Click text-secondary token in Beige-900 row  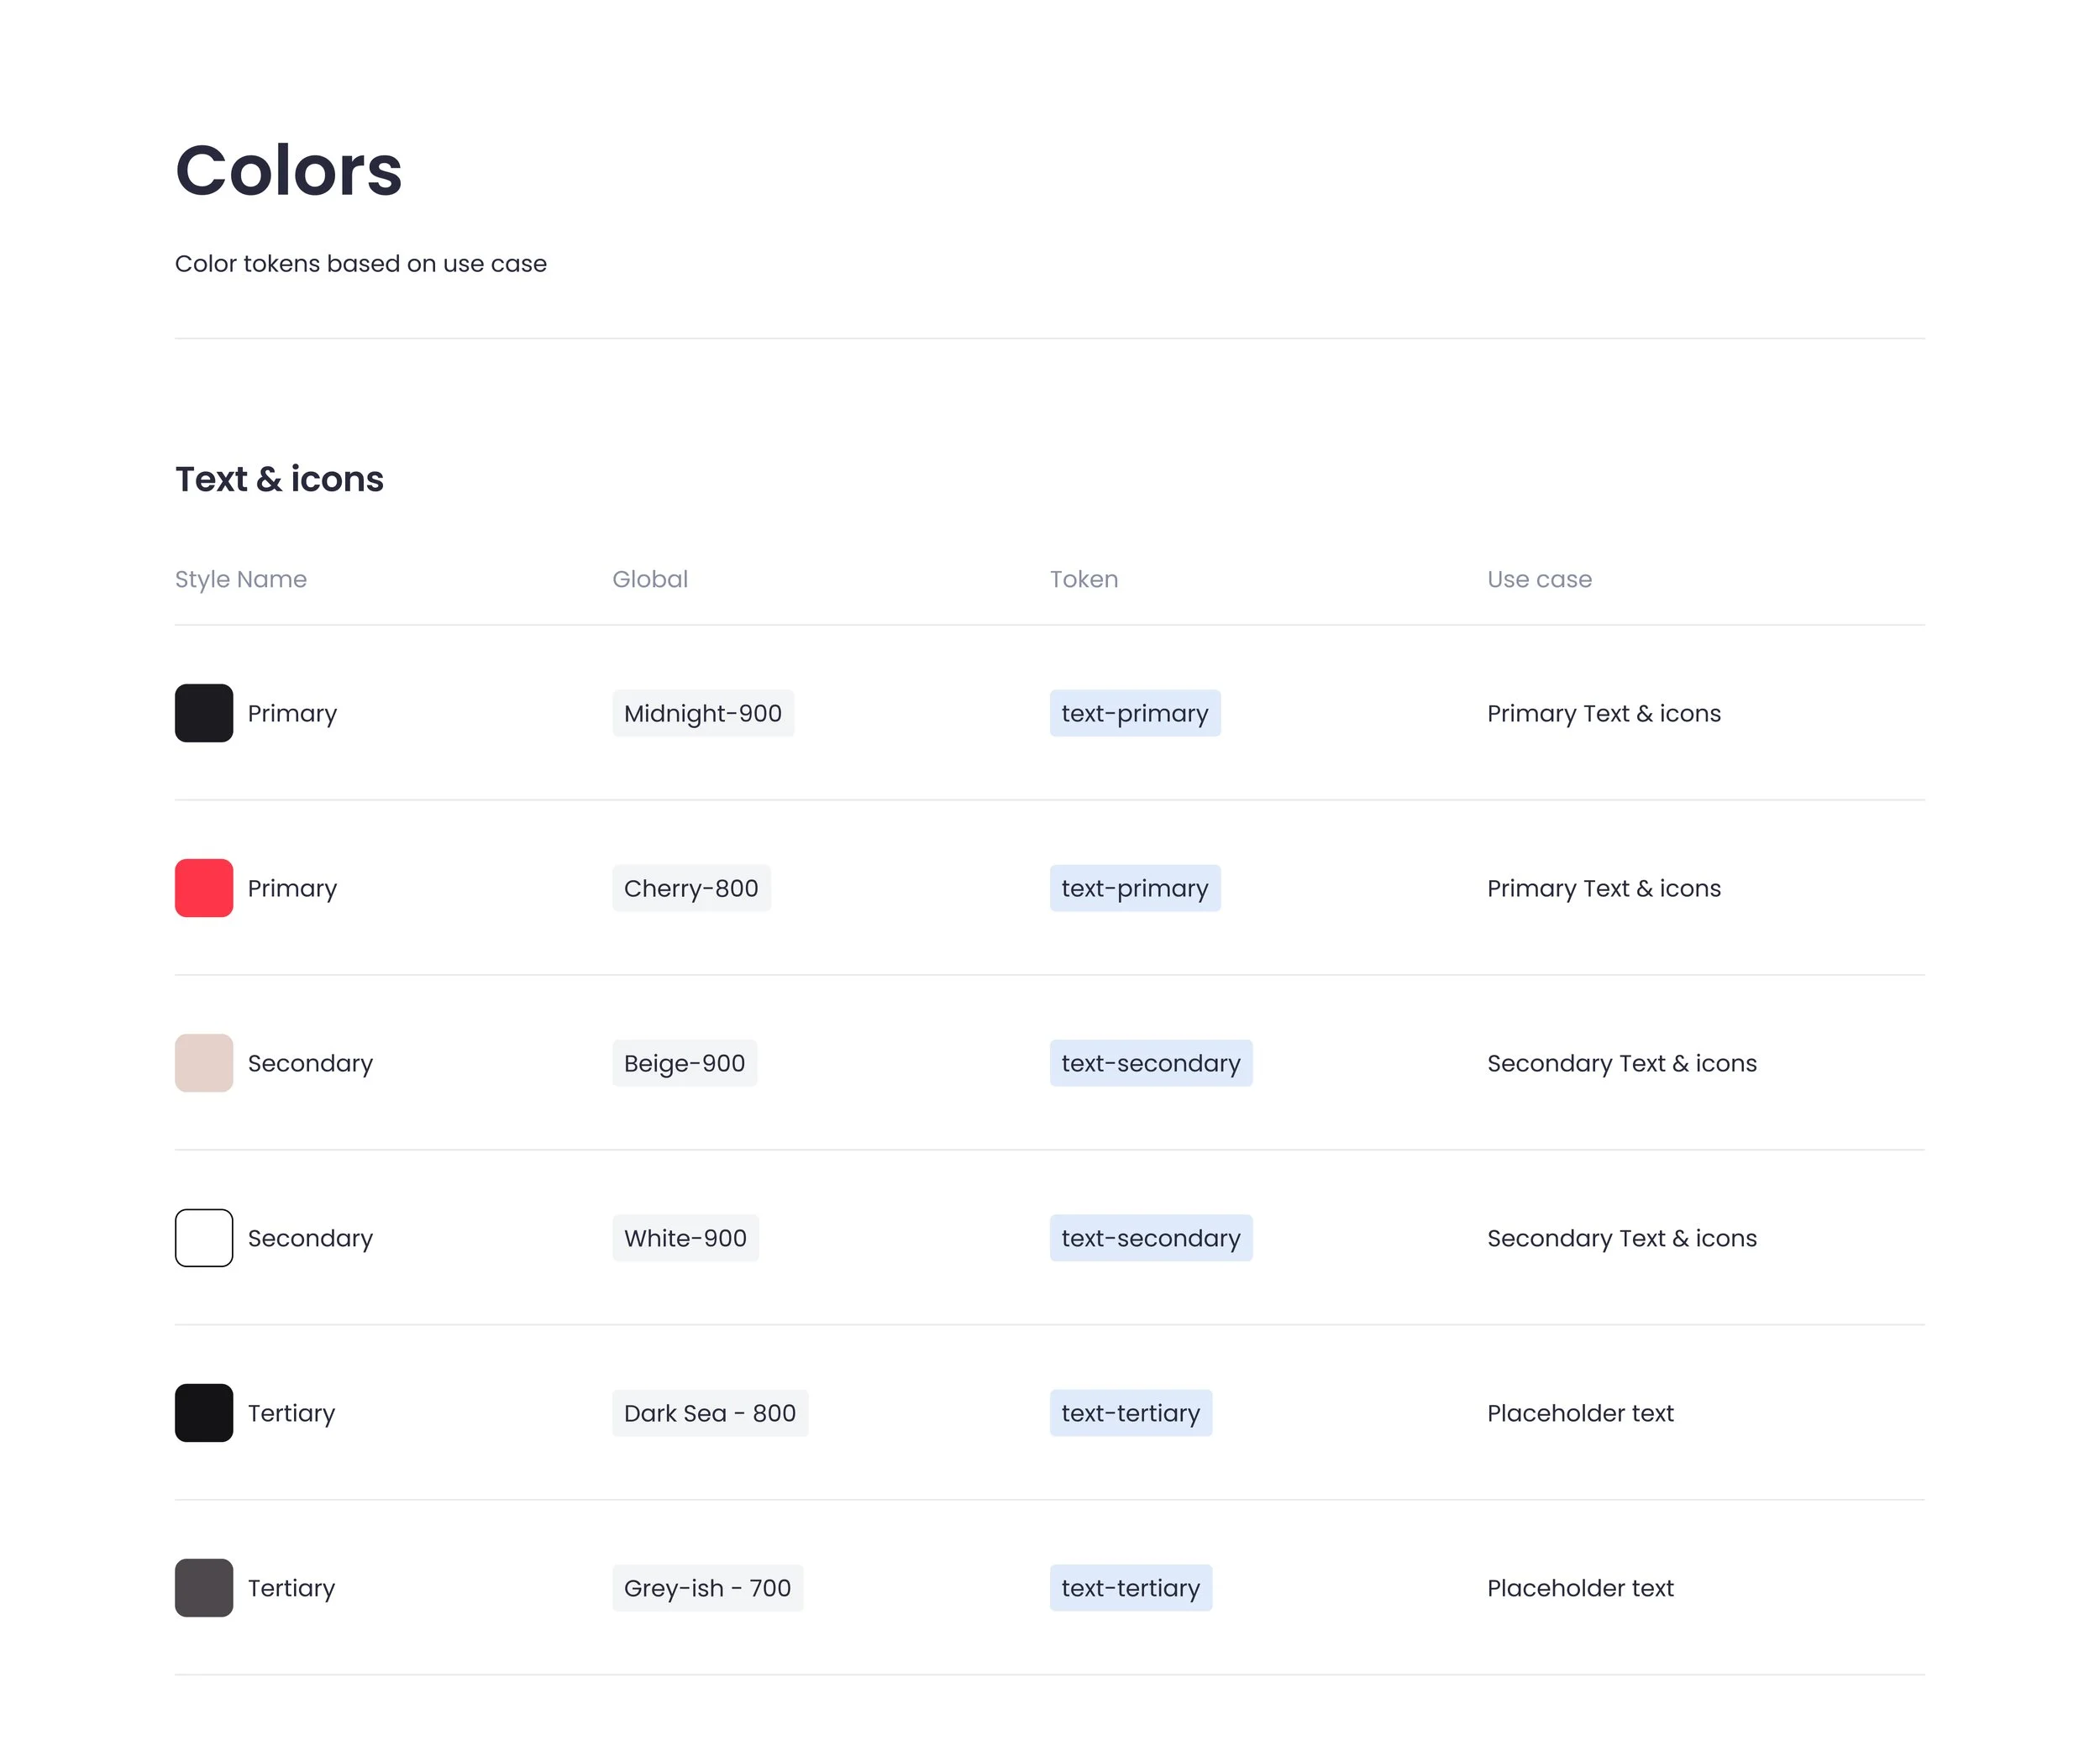pyautogui.click(x=1150, y=1063)
